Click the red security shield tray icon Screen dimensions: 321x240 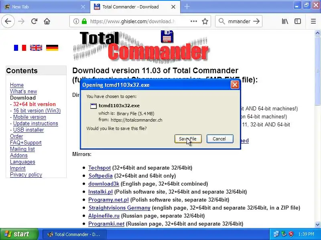pyautogui.click(x=291, y=234)
